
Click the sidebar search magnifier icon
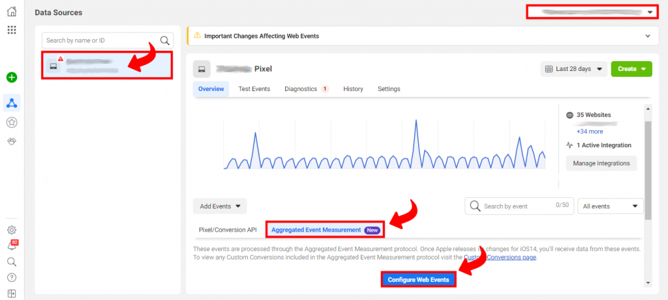(12, 262)
